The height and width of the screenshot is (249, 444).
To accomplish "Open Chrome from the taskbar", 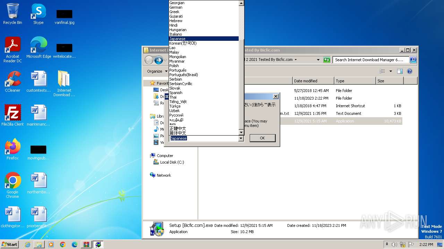I will 63,245.
